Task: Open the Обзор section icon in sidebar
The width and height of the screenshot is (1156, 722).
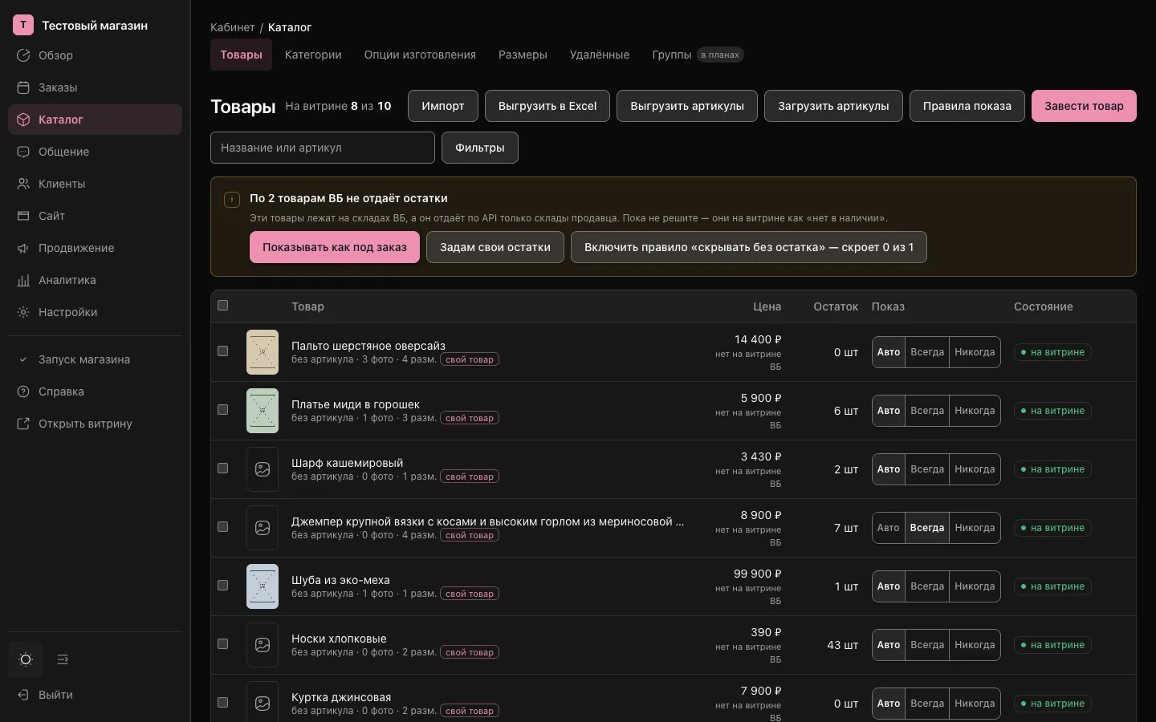Action: [x=23, y=55]
